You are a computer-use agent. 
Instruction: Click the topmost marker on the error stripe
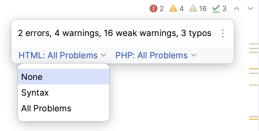click(253, 44)
